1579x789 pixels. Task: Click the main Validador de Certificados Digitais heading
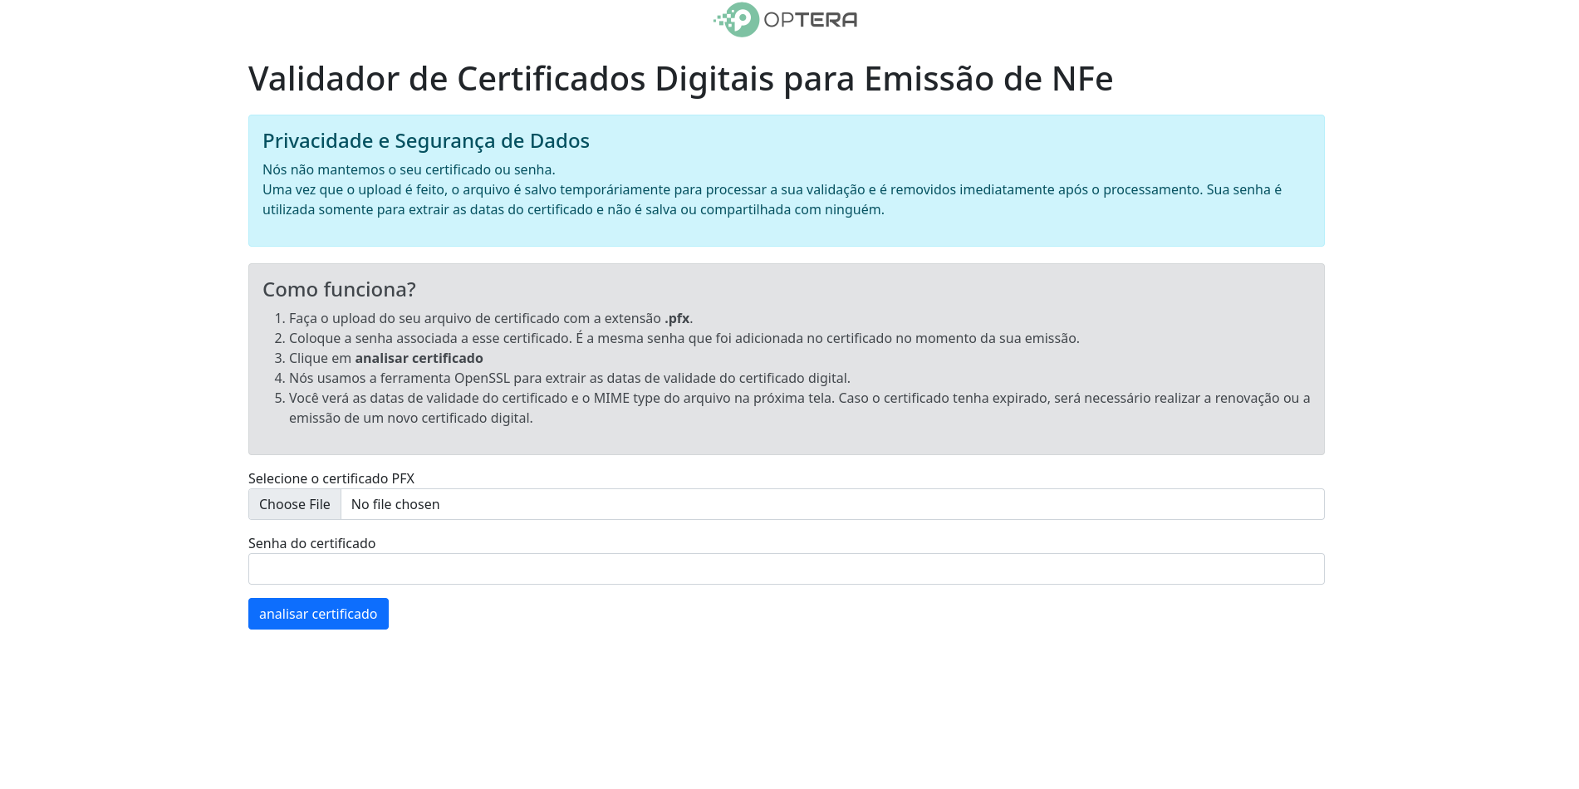tap(680, 79)
